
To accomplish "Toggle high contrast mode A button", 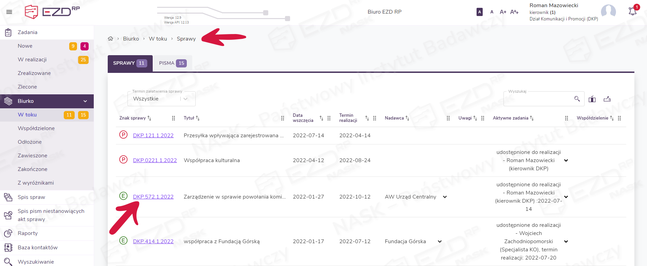I will tap(479, 12).
